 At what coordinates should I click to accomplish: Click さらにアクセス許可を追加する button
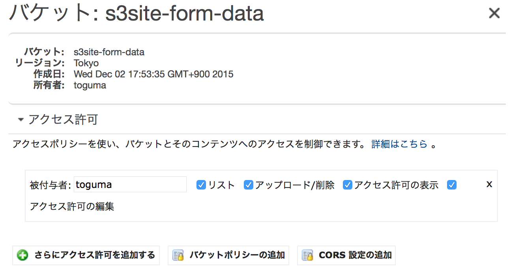pyautogui.click(x=86, y=255)
